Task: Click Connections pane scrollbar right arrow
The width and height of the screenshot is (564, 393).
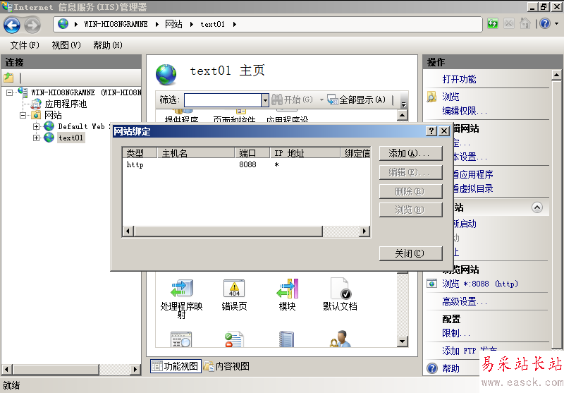Action: point(135,369)
